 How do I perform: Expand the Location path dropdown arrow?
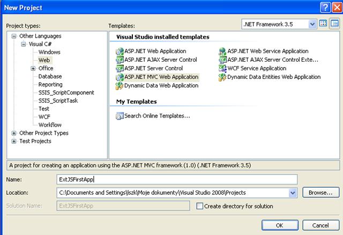[293, 193]
